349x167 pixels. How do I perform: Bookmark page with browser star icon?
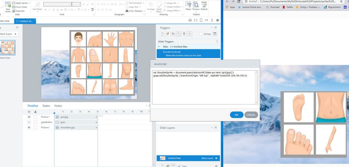341,1
